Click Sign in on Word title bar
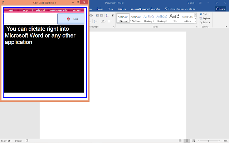 coord(191,3)
